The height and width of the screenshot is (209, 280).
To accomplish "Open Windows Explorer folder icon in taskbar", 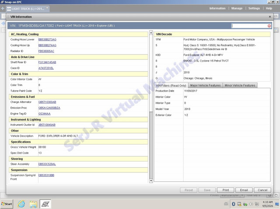I will (x=33, y=204).
